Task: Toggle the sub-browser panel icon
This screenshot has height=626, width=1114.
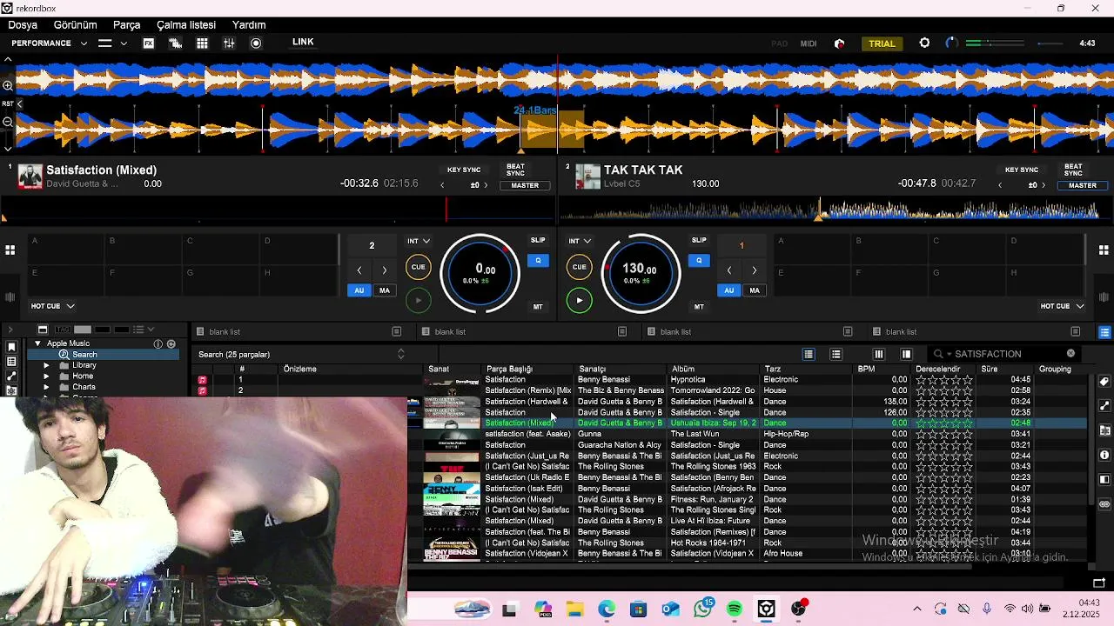Action: point(906,354)
